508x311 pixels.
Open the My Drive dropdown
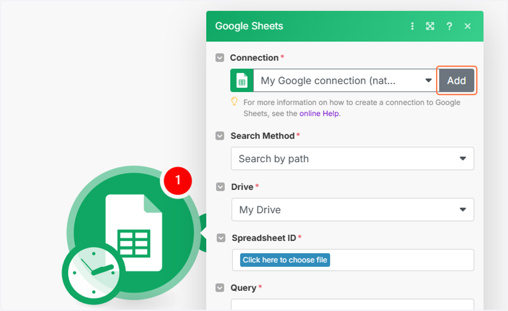(x=353, y=210)
